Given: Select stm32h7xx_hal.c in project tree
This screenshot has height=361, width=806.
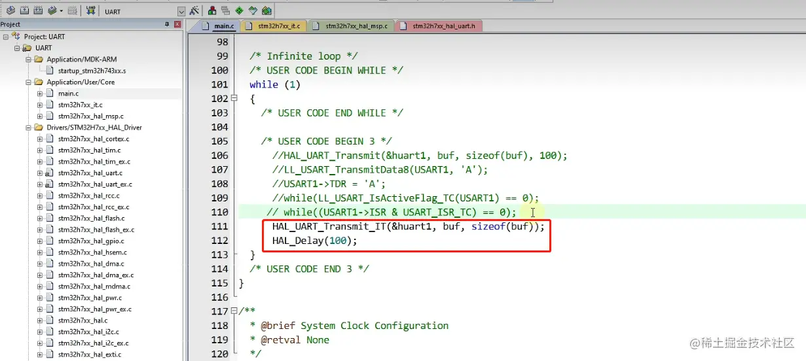Looking at the screenshot, I should (82, 320).
